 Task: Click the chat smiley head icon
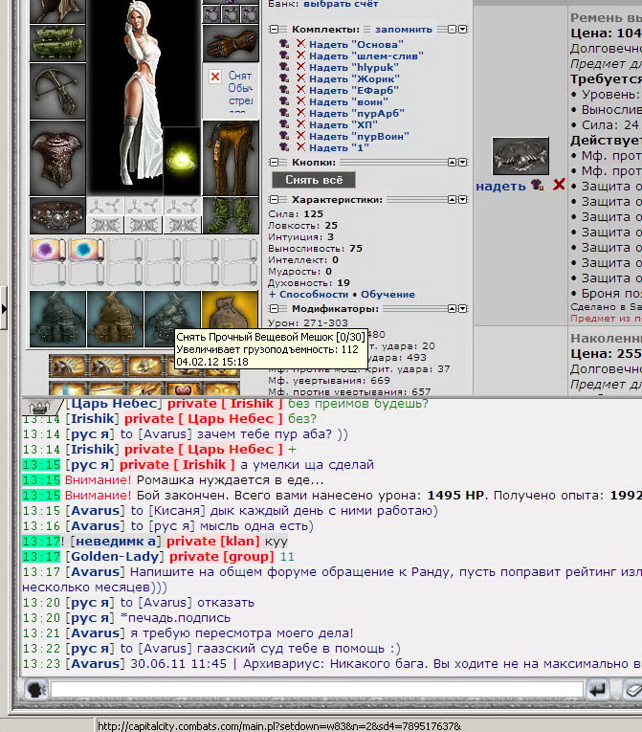pyautogui.click(x=35, y=690)
